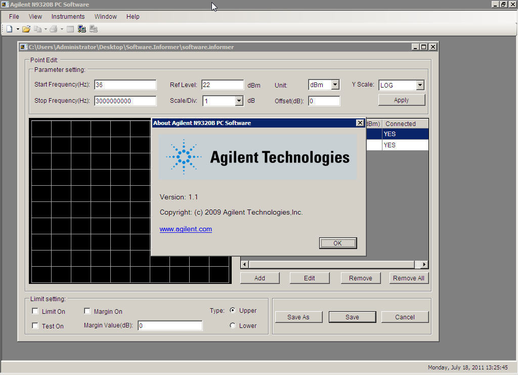Click the Margin Value input field
Screen dimensions: 518x375
click(x=170, y=325)
